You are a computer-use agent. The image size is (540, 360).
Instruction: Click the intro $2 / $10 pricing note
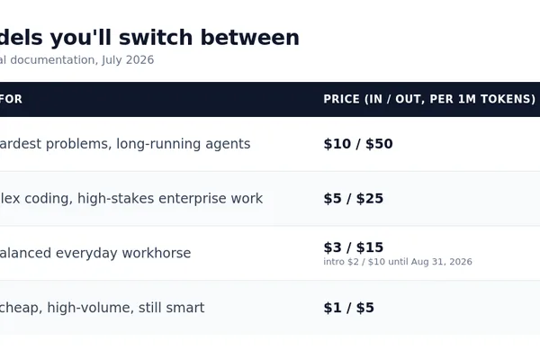point(398,262)
